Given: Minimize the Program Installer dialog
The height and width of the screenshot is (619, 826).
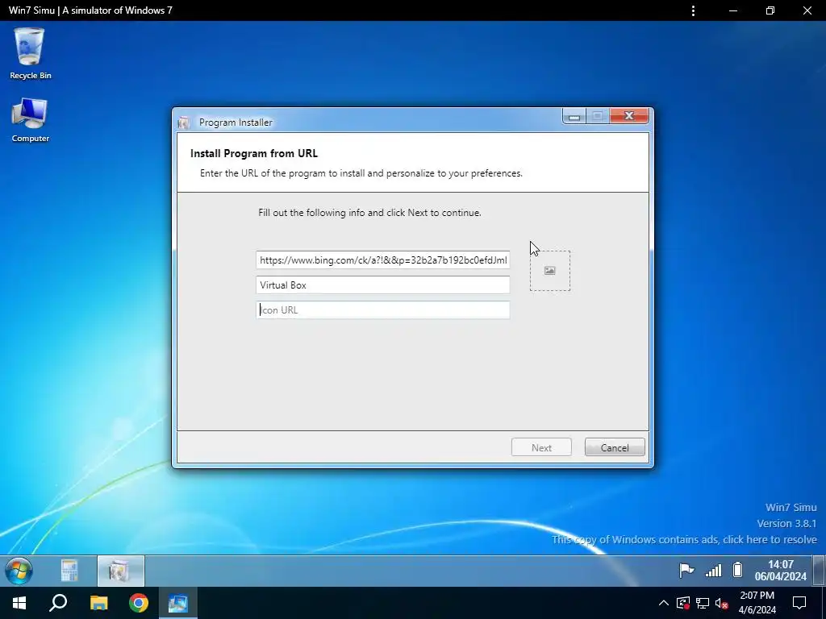Looking at the screenshot, I should click(574, 116).
